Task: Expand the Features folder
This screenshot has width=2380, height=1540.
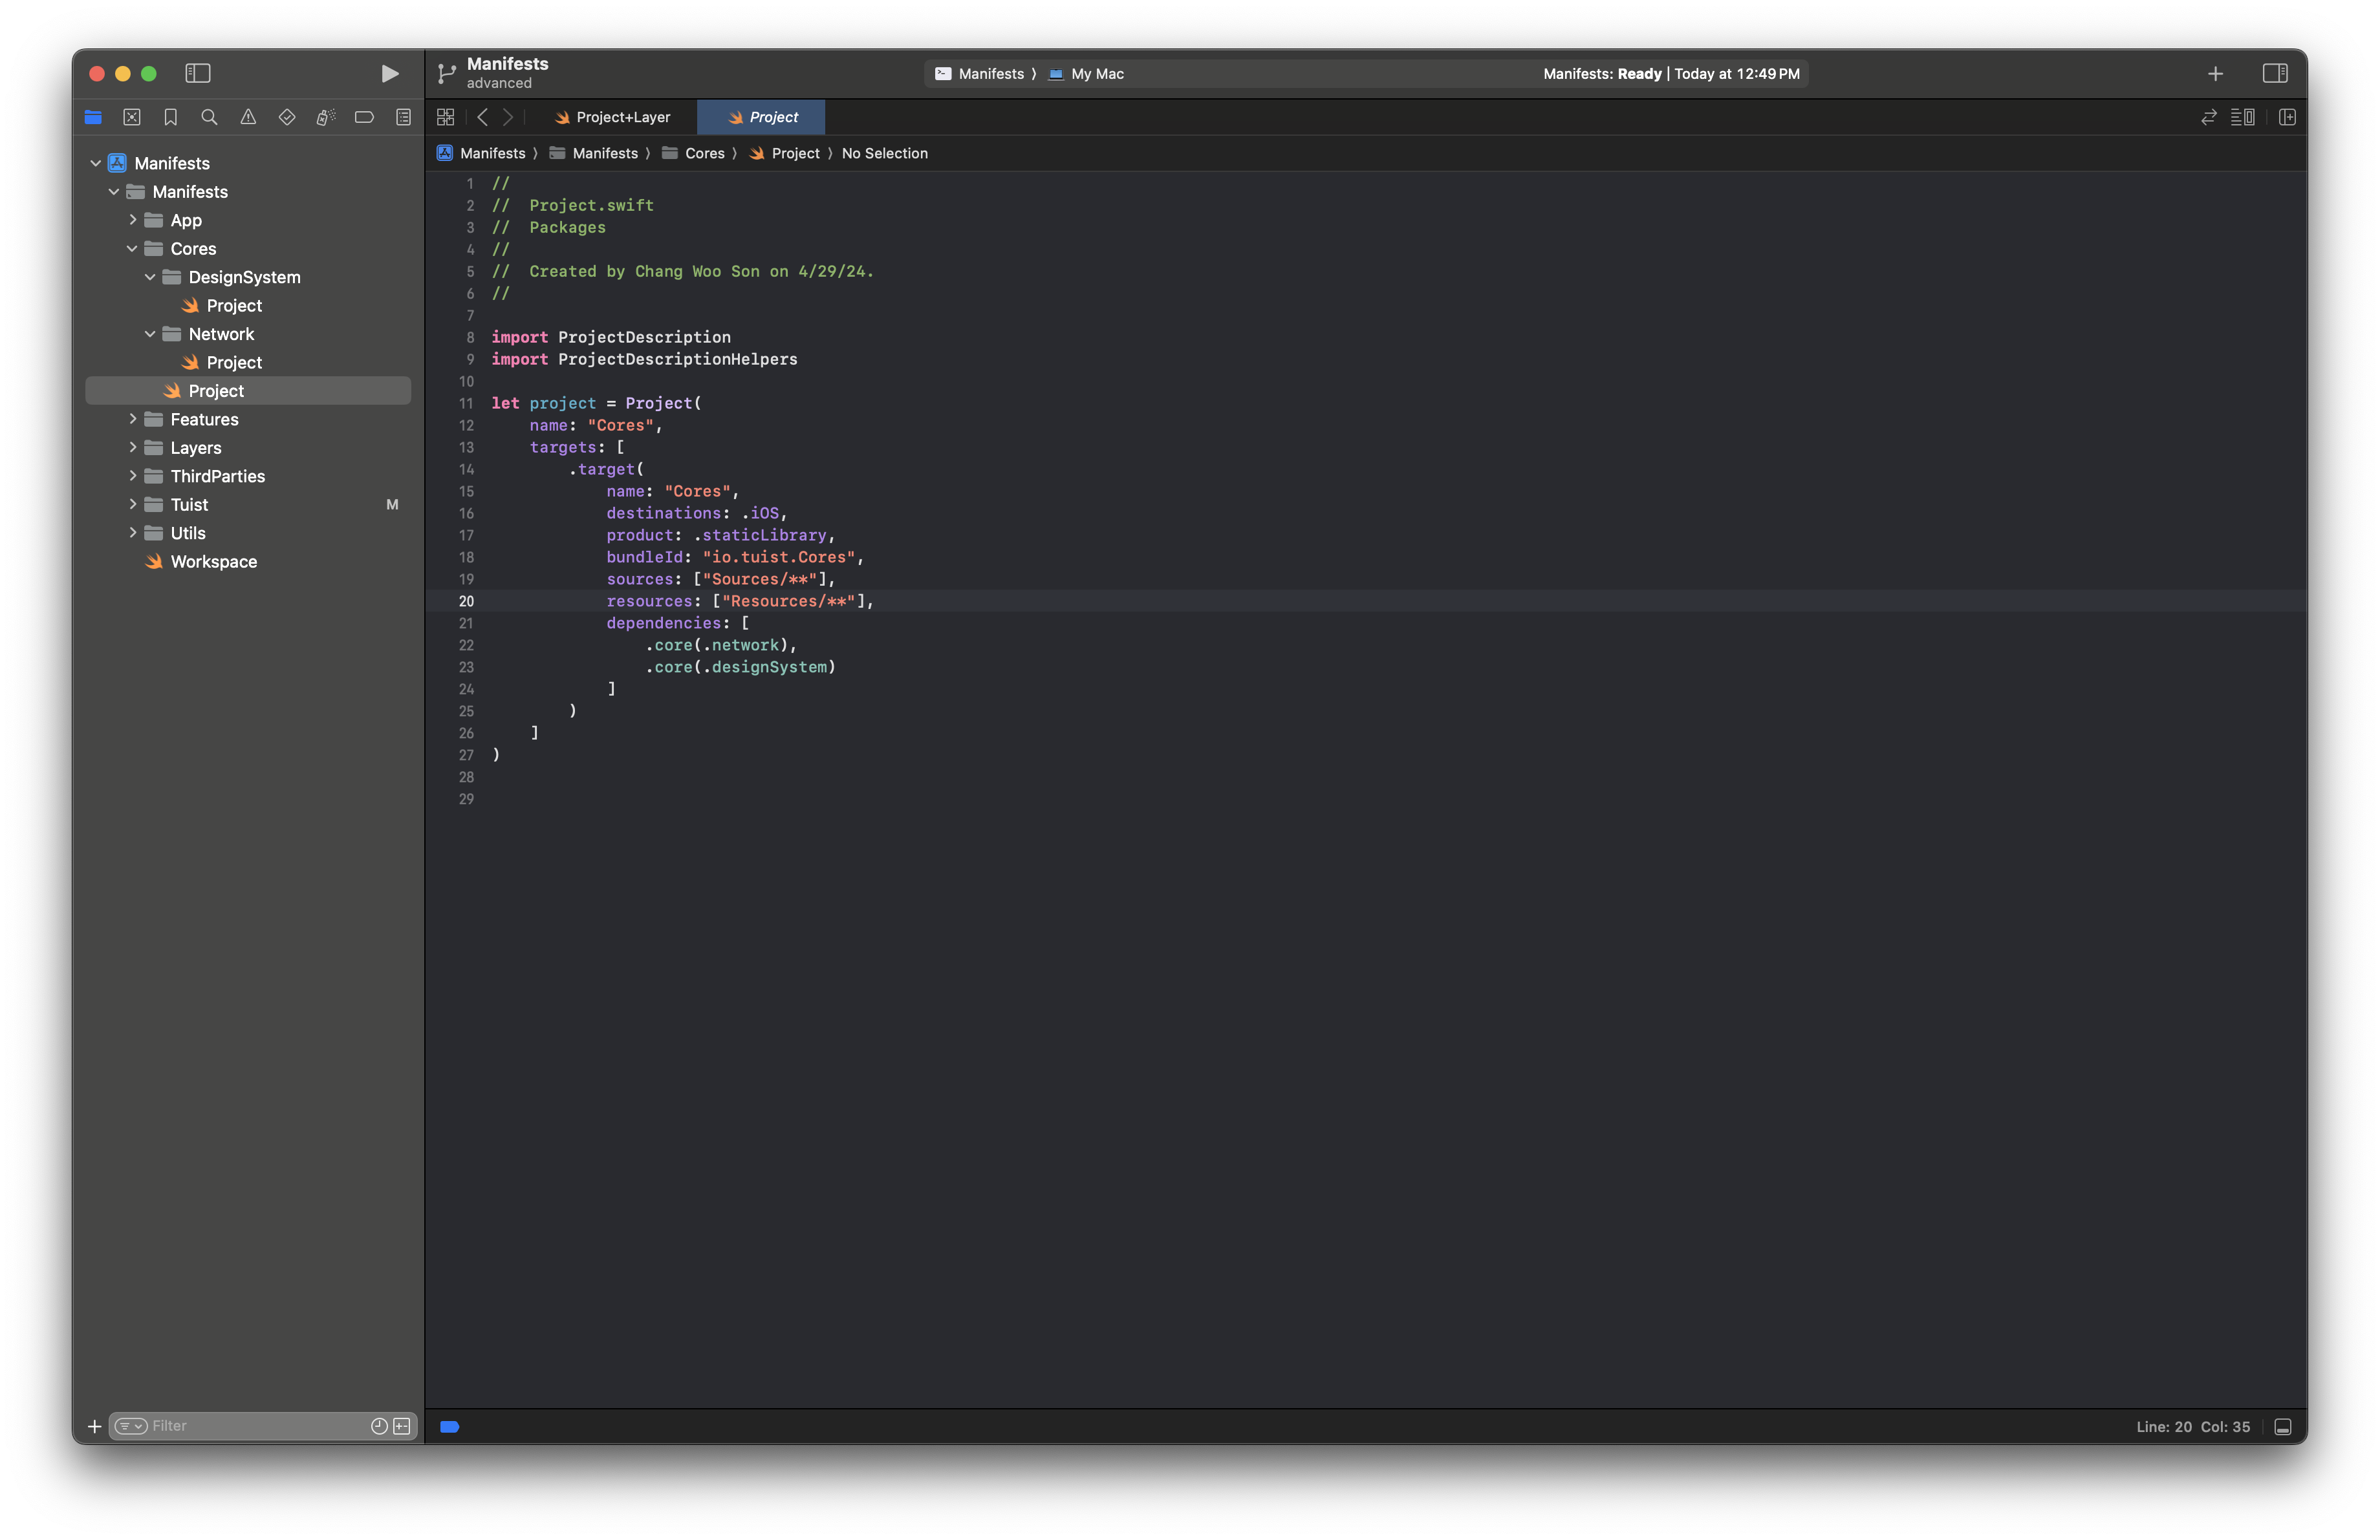Action: click(x=132, y=419)
